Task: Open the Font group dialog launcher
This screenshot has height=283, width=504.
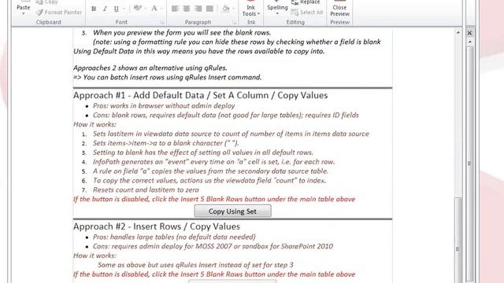Action: (x=162, y=23)
